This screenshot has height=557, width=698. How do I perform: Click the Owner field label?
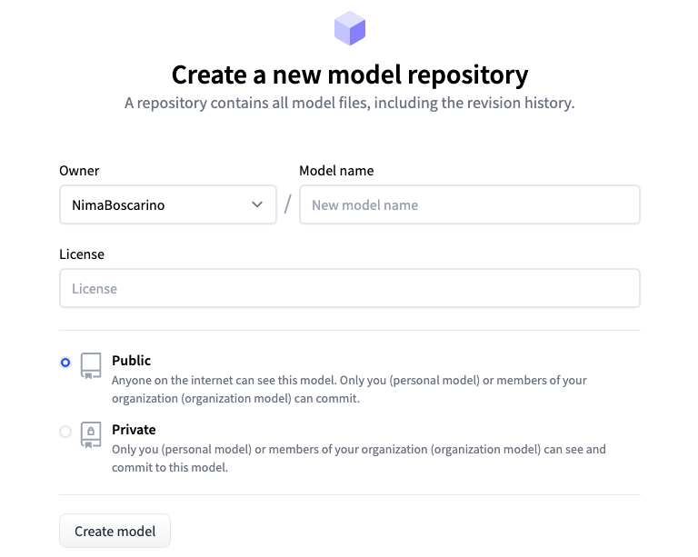point(79,171)
